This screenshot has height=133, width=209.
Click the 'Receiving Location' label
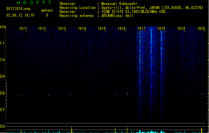(x=77, y=8)
